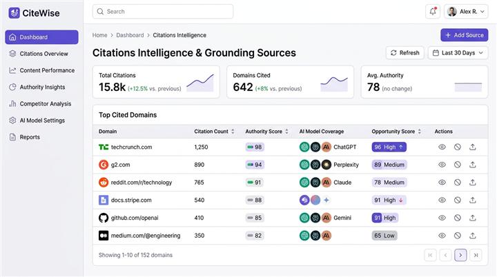Viewport: 497px width, 277px height.
Task: Open Content Performance in the sidebar
Action: [x=41, y=70]
